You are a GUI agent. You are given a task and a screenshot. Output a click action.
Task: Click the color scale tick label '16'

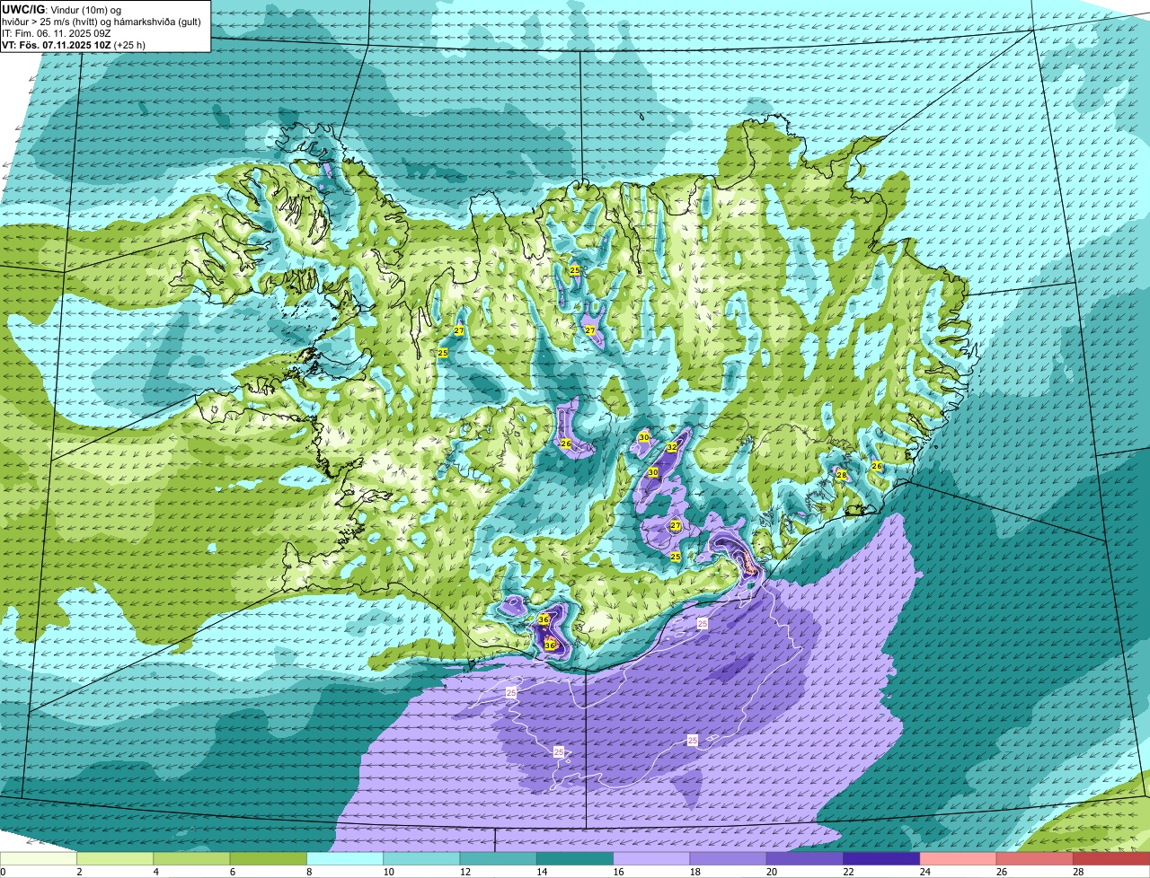pos(617,872)
